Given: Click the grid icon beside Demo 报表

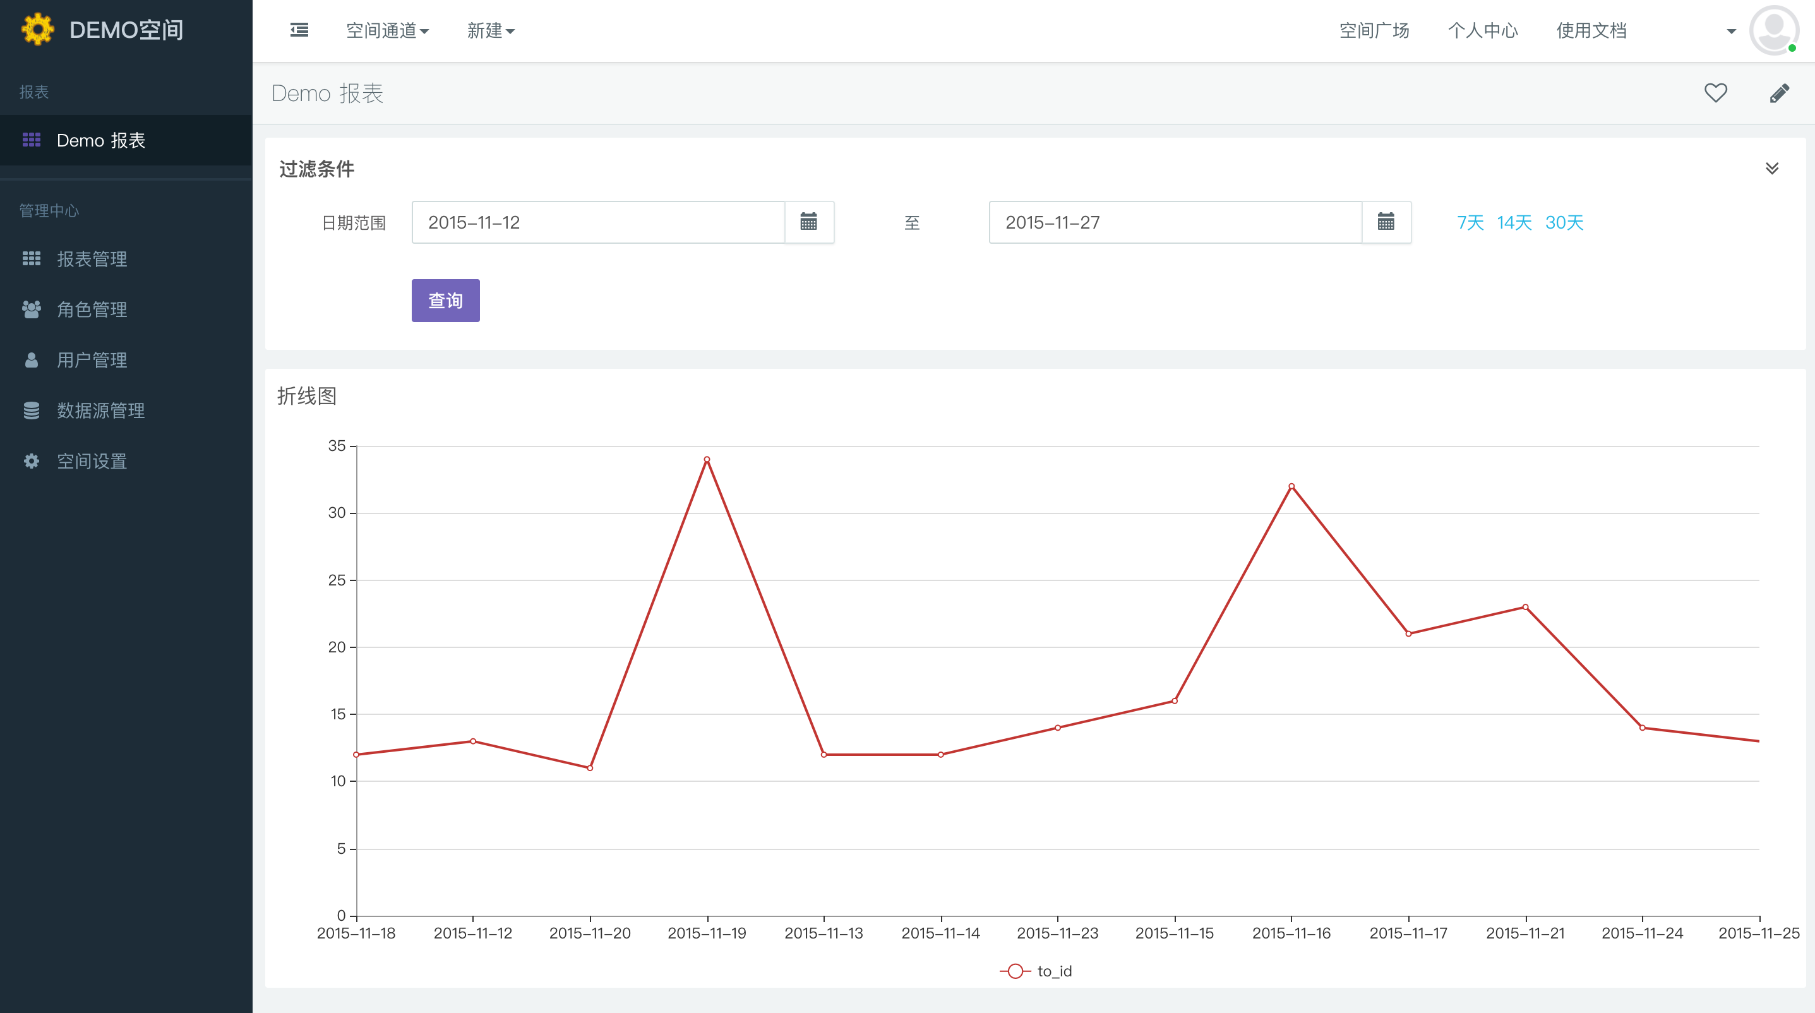Looking at the screenshot, I should [32, 140].
